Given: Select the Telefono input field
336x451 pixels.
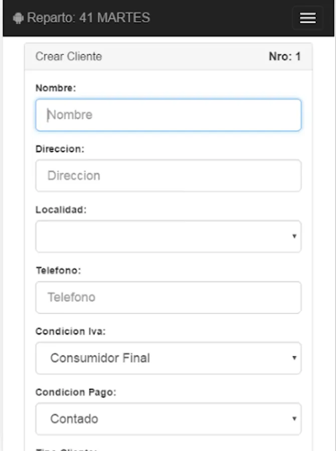Looking at the screenshot, I should (x=168, y=297).
